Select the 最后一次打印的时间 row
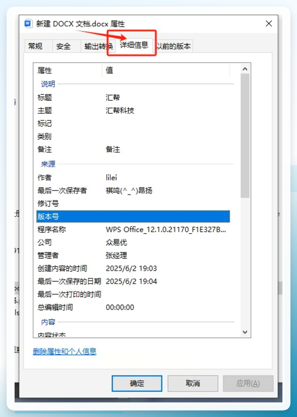Image resolution: width=297 pixels, height=417 pixels. [x=133, y=294]
